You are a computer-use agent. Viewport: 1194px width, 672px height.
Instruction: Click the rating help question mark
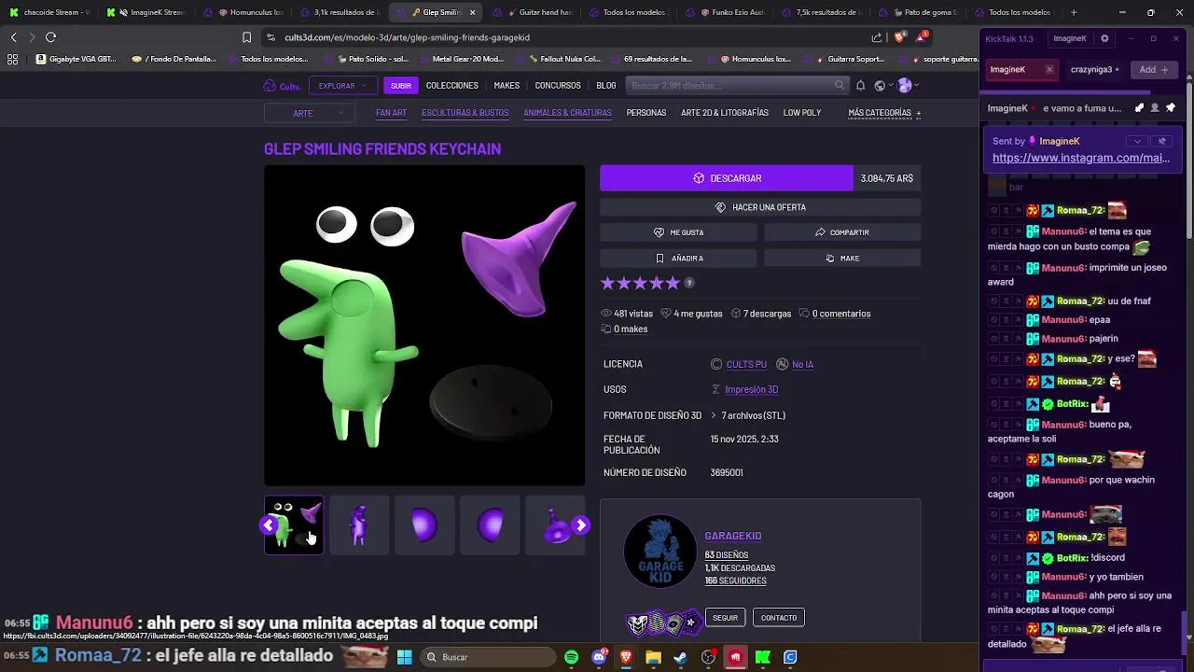tap(689, 283)
